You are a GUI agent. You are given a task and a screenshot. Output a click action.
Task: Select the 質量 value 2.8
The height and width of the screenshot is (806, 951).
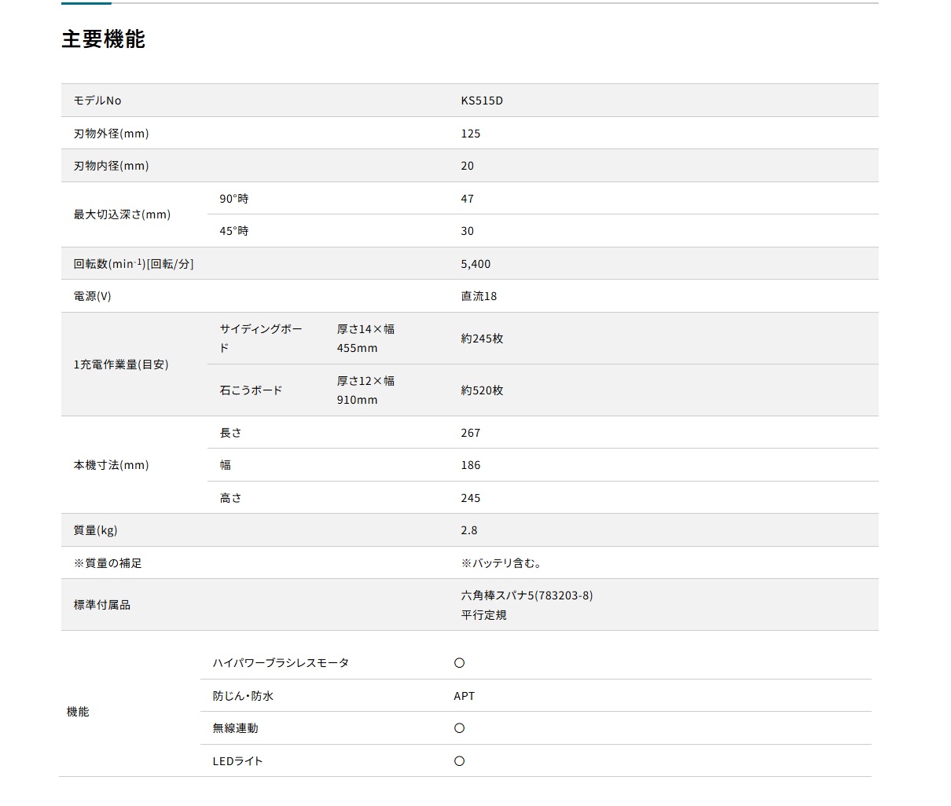469,530
